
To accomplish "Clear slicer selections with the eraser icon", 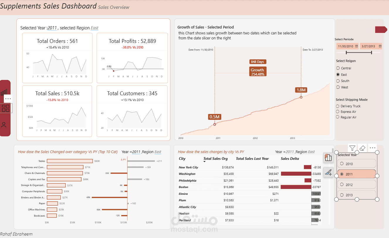I will point(363,148).
